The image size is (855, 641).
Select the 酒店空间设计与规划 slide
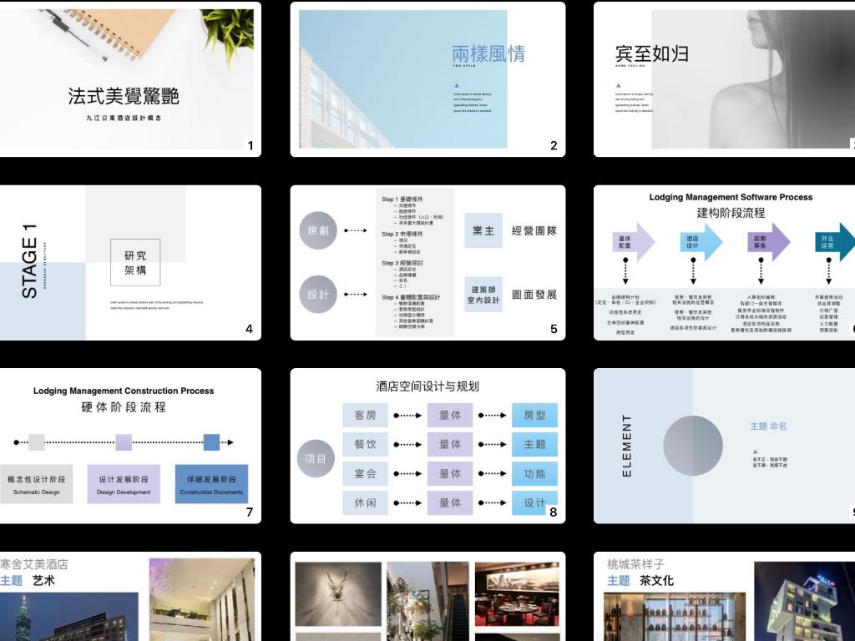[427, 446]
